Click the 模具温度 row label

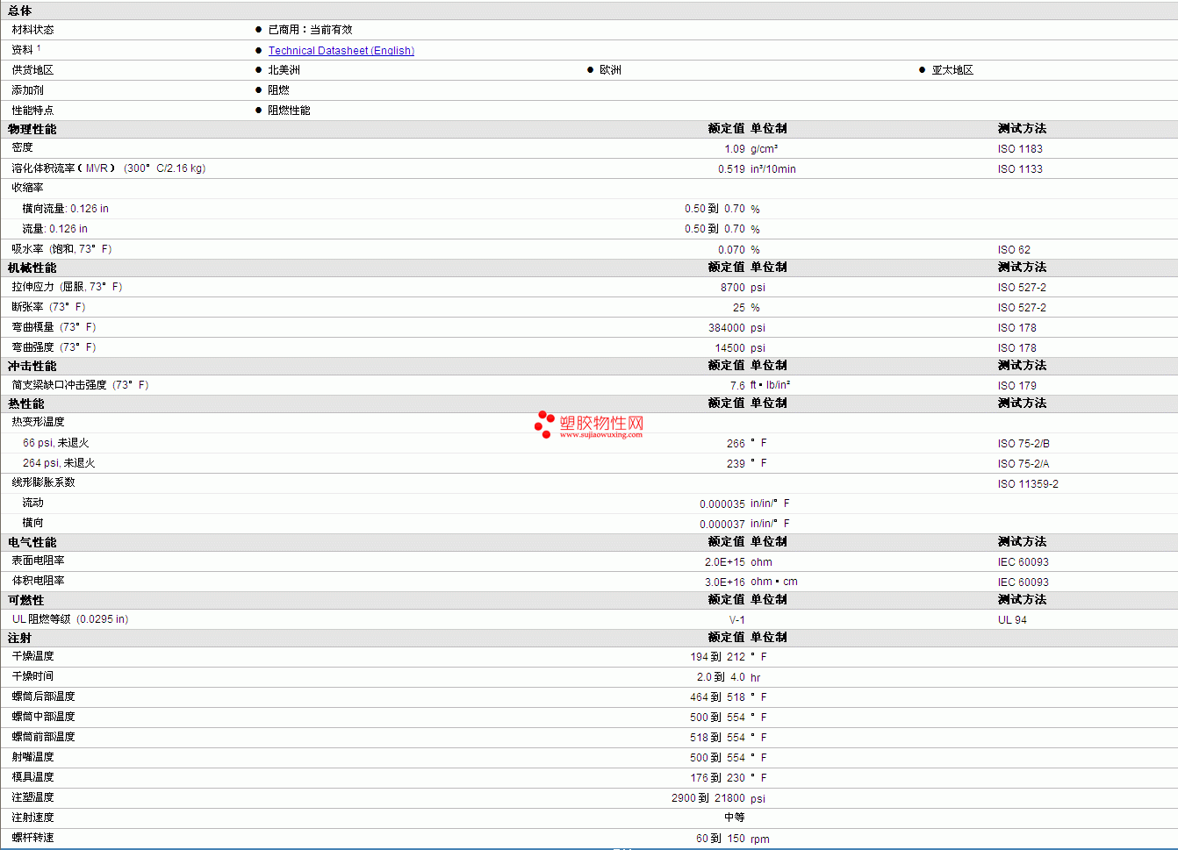(x=32, y=777)
